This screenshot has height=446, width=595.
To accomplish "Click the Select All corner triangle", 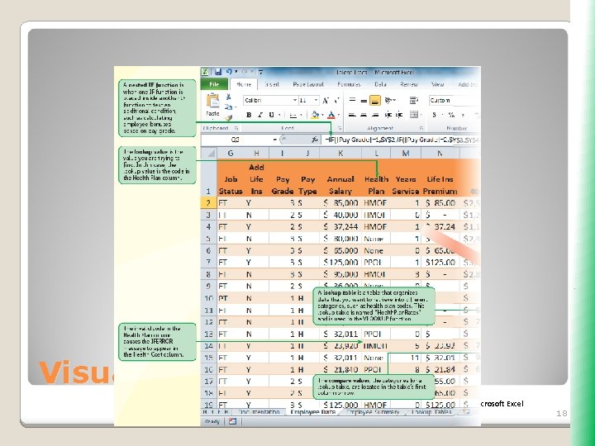I will 210,154.
